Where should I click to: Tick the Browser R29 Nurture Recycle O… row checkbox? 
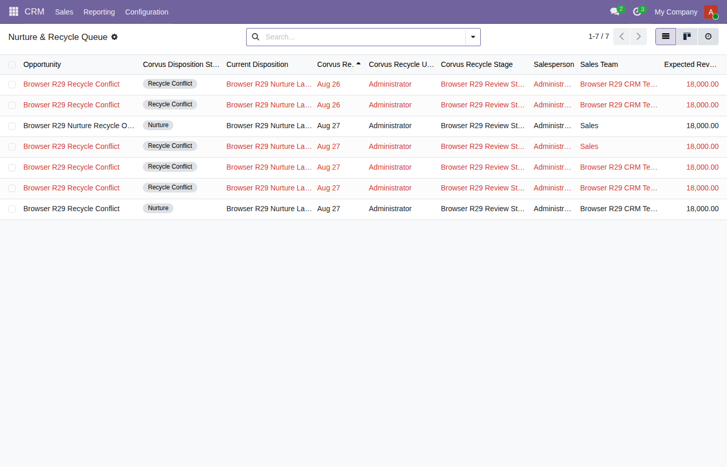point(12,126)
